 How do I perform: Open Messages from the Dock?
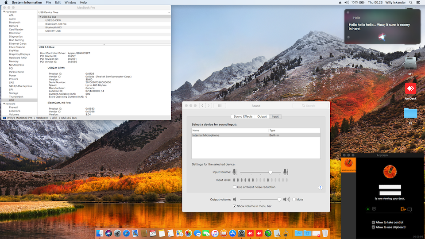pyautogui.click(x=197, y=233)
